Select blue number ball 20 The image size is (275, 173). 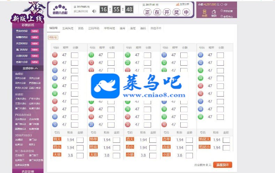pos(91,124)
